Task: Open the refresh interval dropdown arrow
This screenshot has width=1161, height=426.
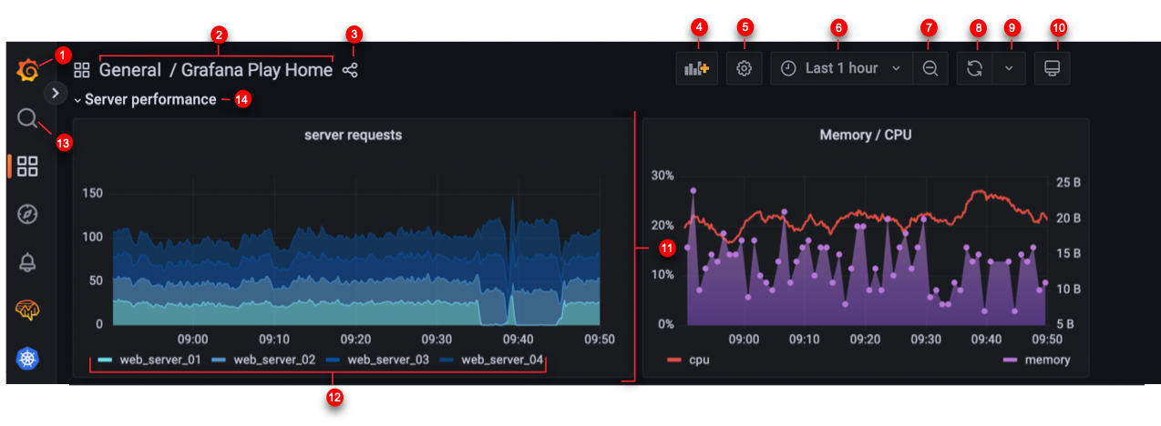Action: click(x=1009, y=68)
